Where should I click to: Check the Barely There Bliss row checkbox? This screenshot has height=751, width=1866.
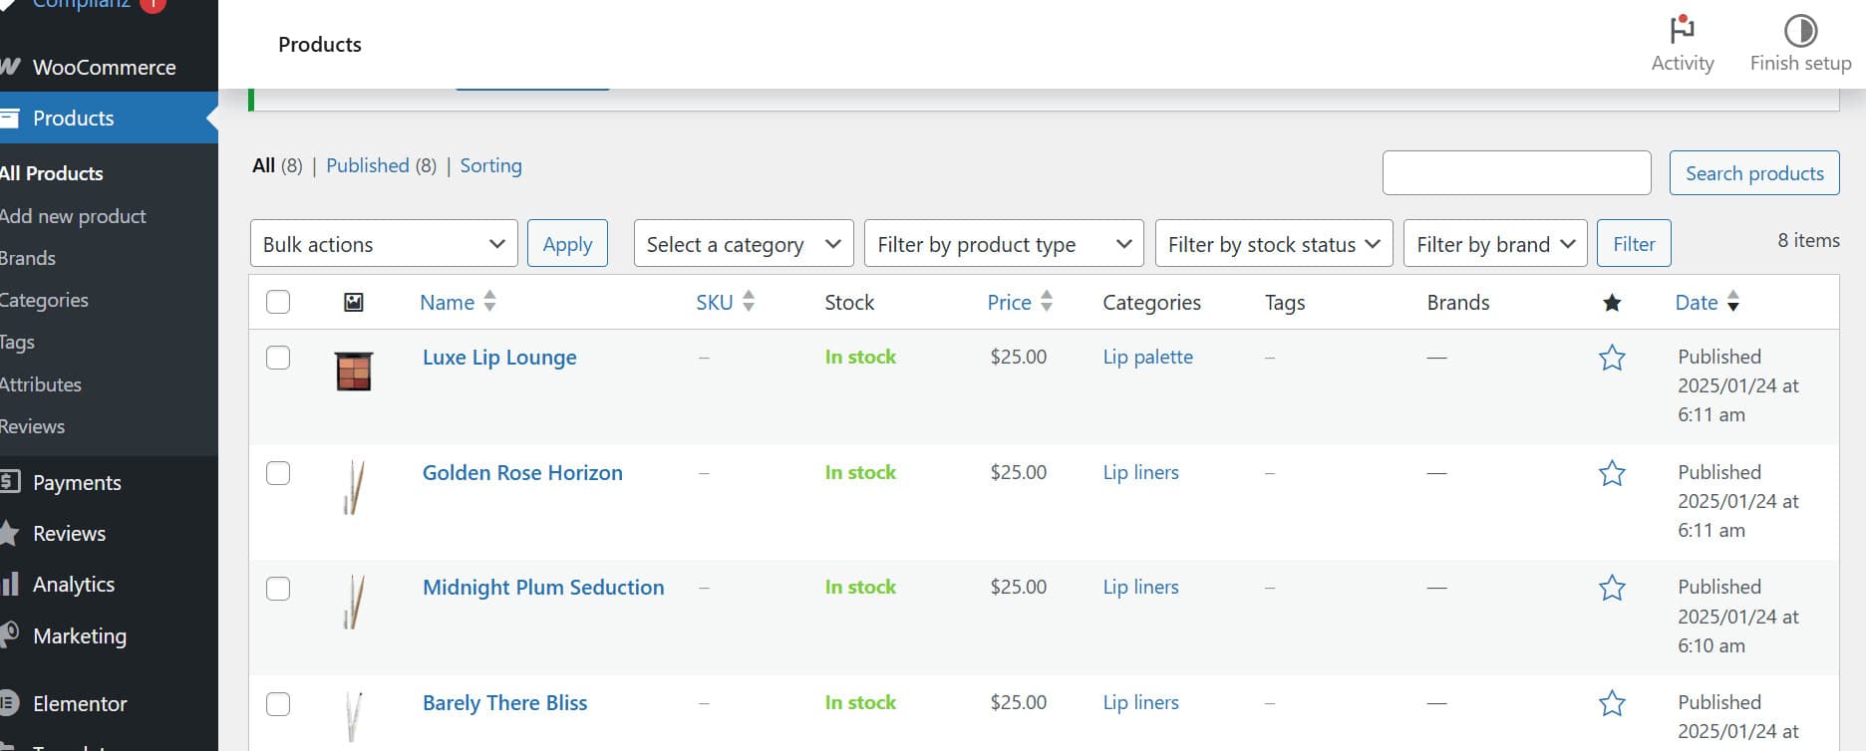[278, 704]
